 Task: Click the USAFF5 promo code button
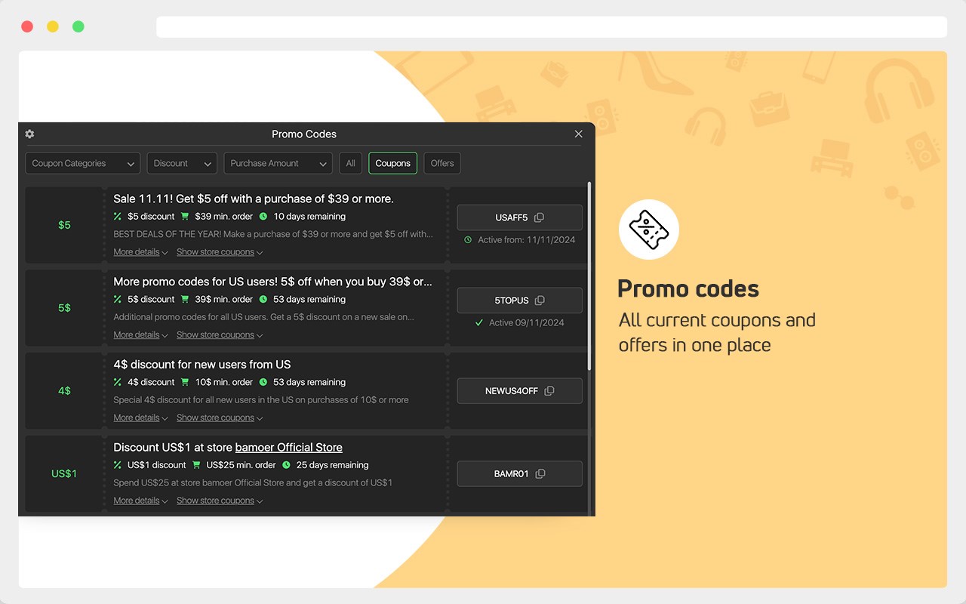(x=519, y=217)
